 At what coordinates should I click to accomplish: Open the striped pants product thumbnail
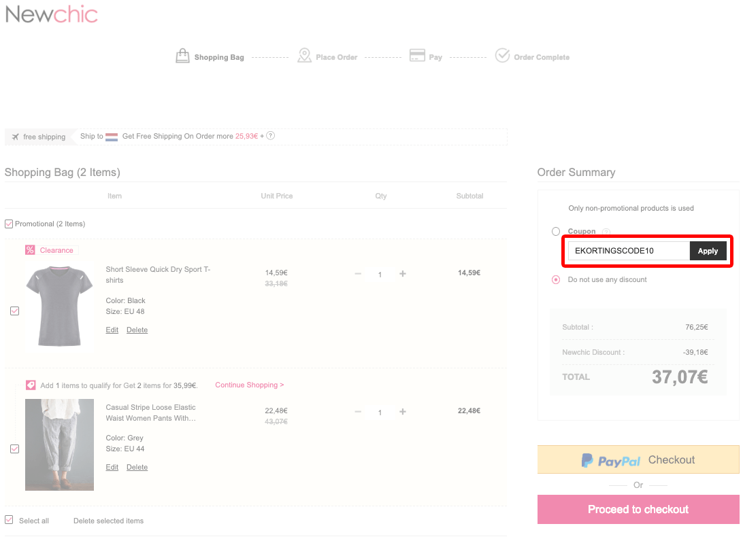pos(59,444)
